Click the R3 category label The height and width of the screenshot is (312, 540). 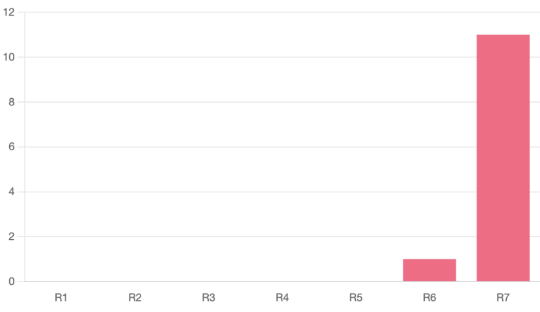[x=208, y=298]
